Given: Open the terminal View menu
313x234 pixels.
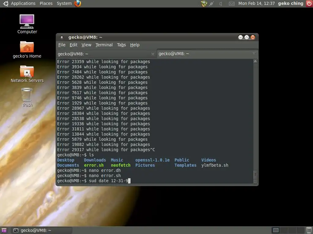Looking at the screenshot, I should pyautogui.click(x=86, y=45).
